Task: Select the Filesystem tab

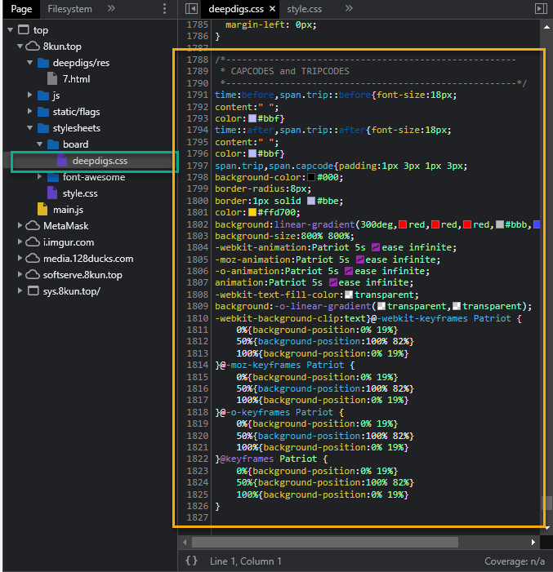Action: 69,9
